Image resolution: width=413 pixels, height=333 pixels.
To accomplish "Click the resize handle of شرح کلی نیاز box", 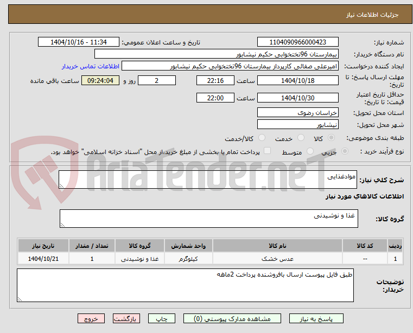I will tap(61, 186).
